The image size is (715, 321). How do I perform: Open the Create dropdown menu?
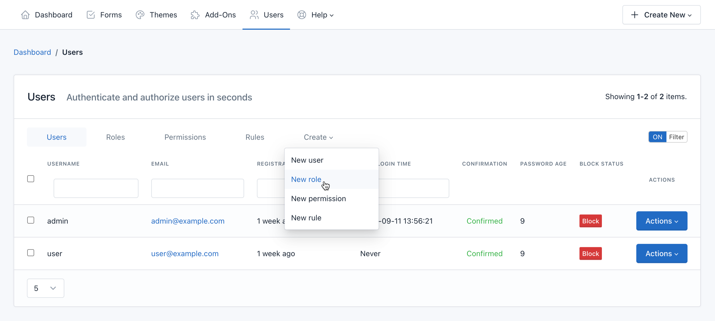[x=318, y=137]
